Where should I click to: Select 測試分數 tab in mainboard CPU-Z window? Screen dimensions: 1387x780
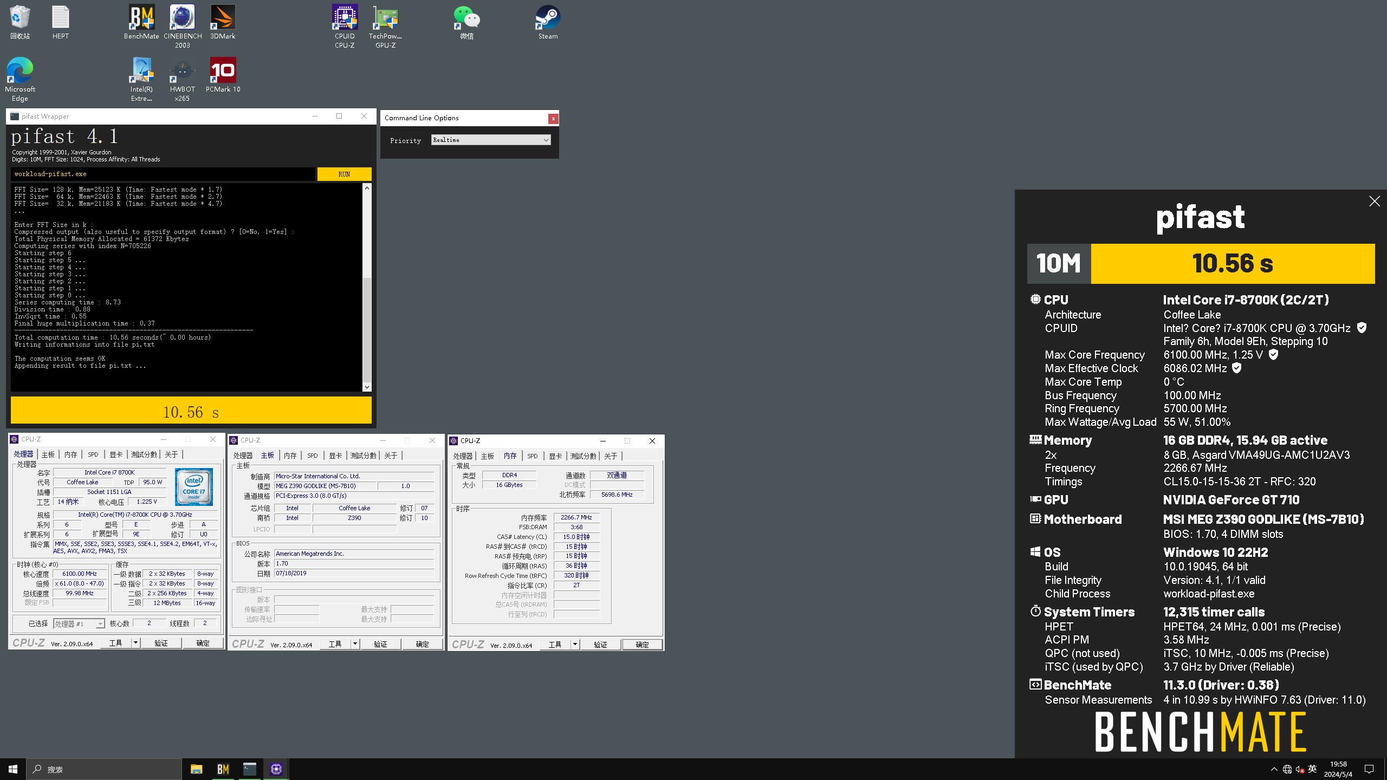pos(363,456)
